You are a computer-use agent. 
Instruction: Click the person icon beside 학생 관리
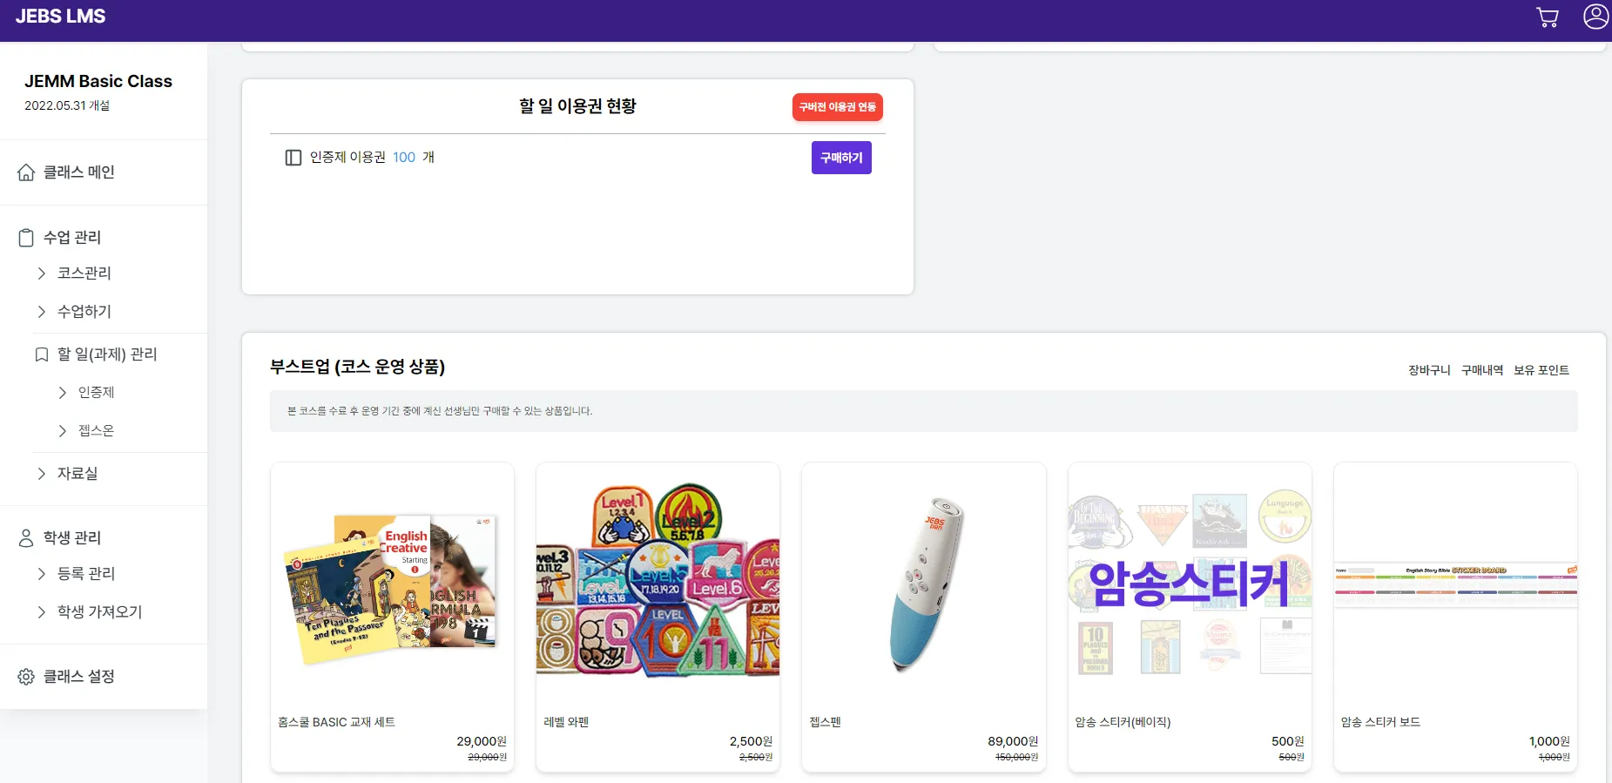(26, 538)
